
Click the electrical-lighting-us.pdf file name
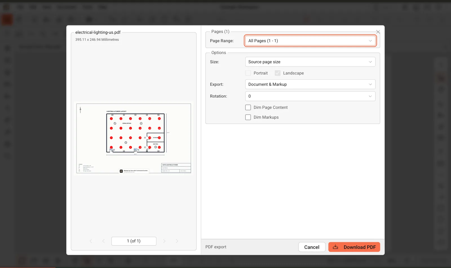(x=98, y=32)
